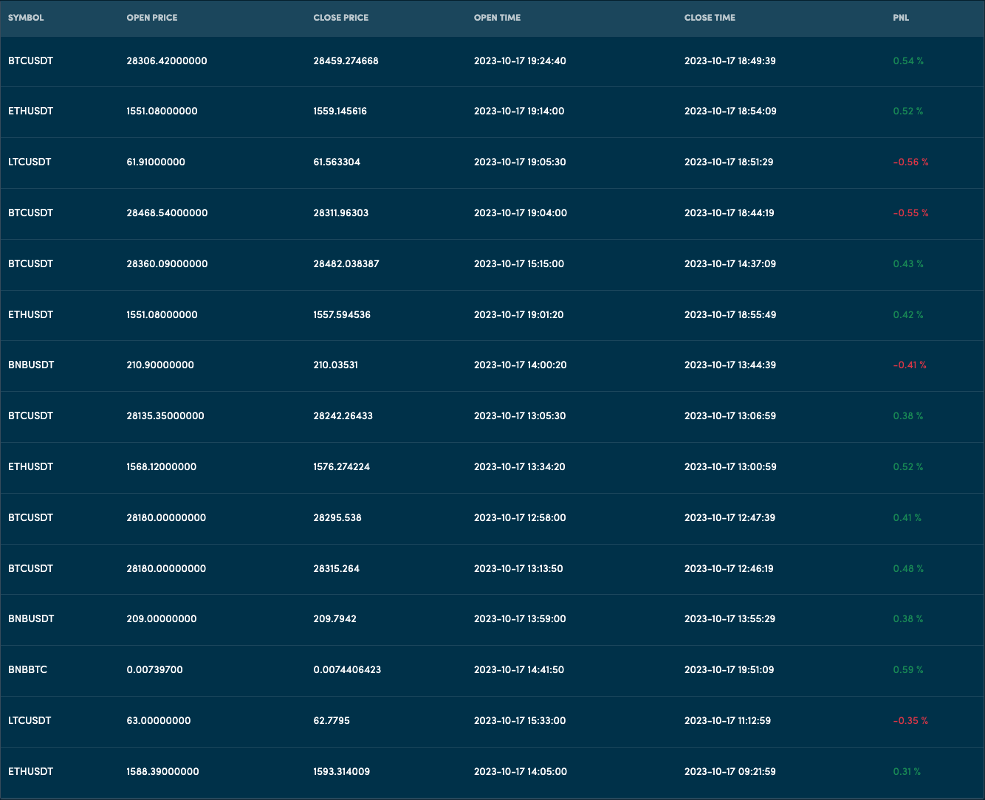Sort by the CLOSE TIME column header
The image size is (985, 800).
pyautogui.click(x=710, y=18)
